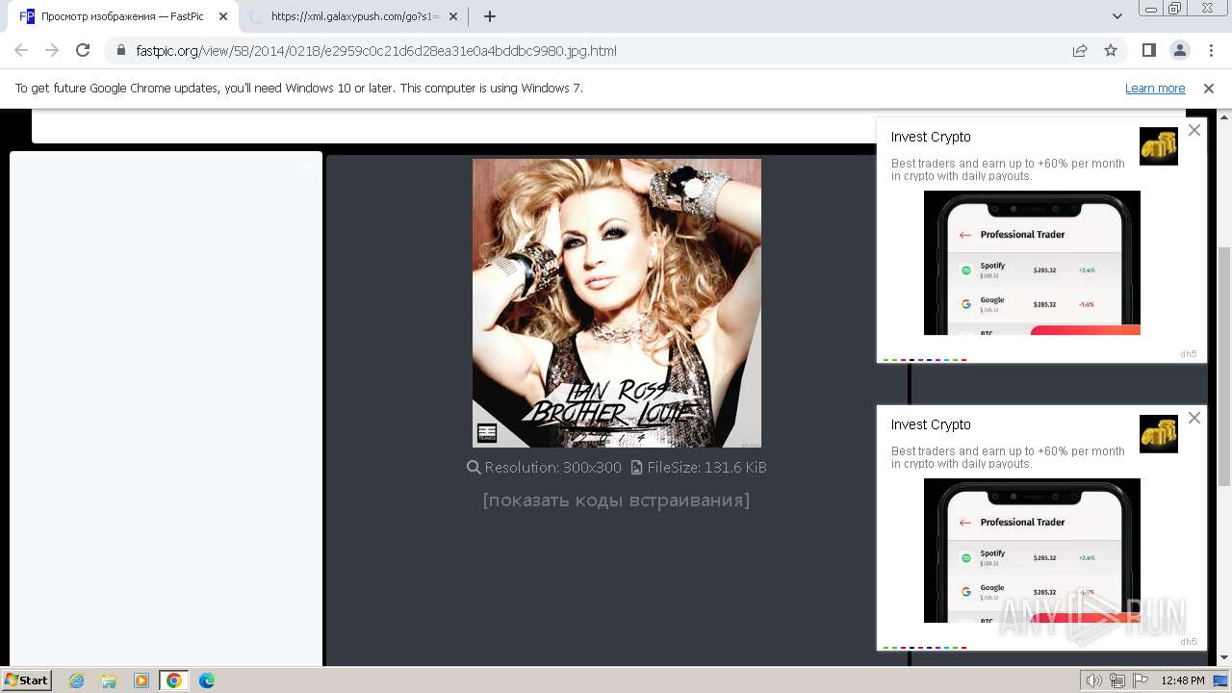Click the Resolution: 300x300 text
Viewport: 1232px width, 693px height.
(x=553, y=468)
